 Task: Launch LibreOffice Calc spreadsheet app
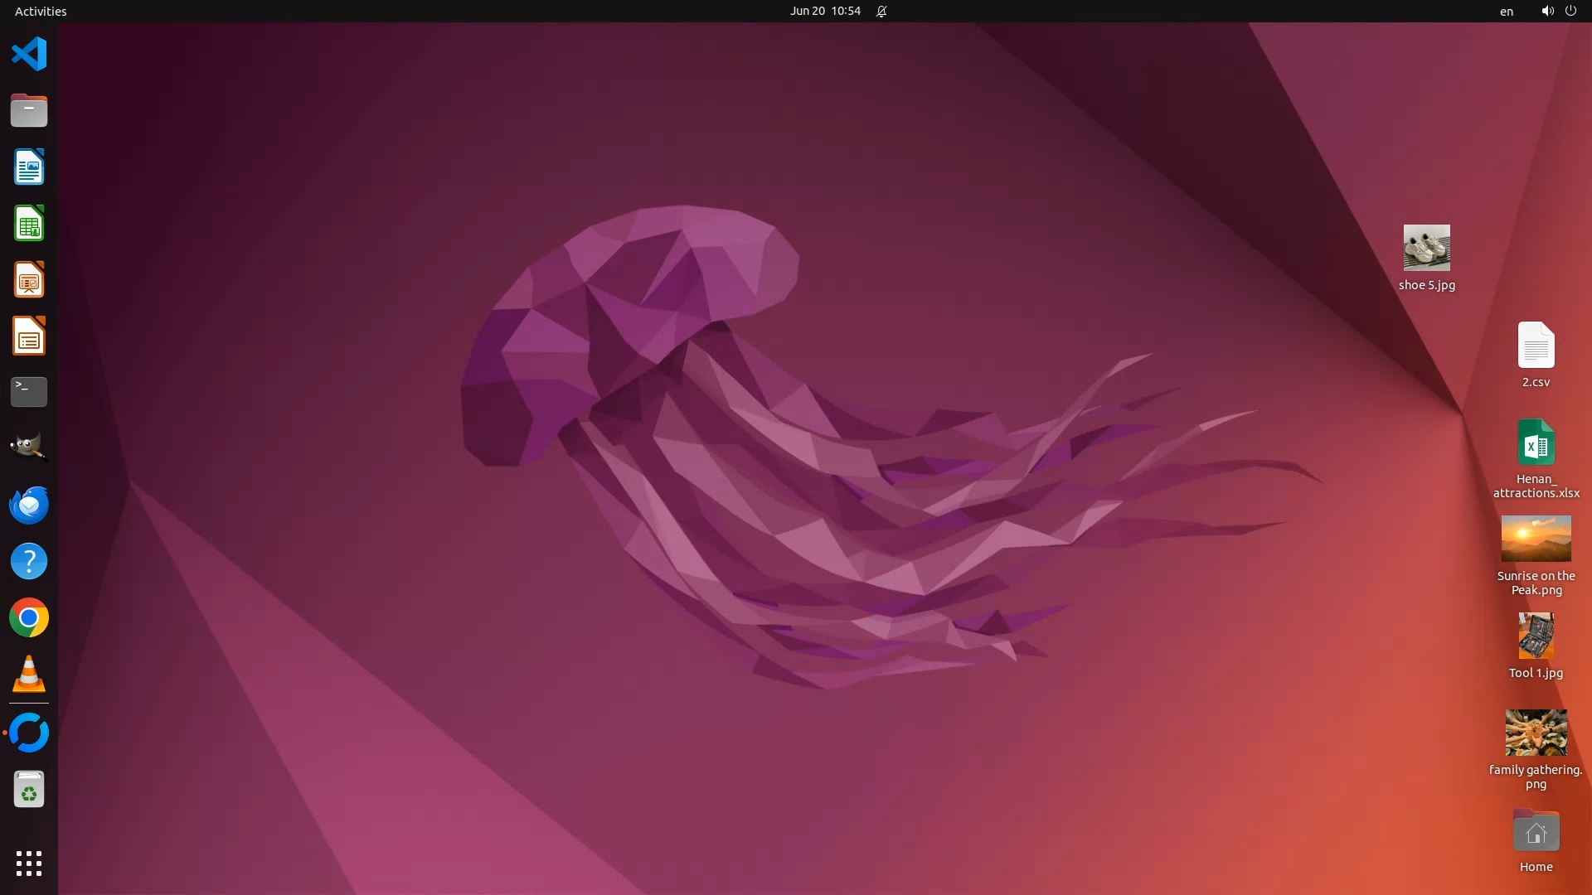pos(29,224)
